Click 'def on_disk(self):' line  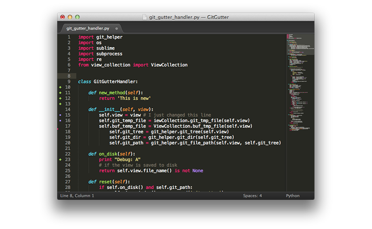[x=112, y=154]
